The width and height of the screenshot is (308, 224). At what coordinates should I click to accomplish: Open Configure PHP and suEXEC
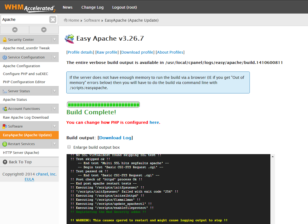tap(25, 74)
